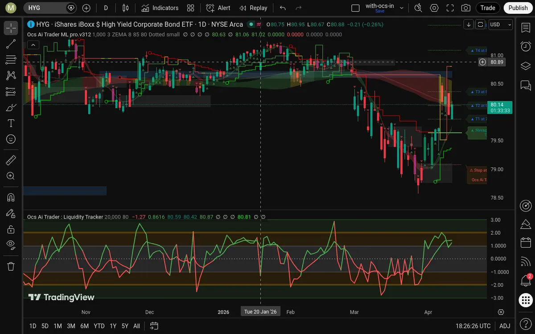Open the watchlist panel

(526, 28)
